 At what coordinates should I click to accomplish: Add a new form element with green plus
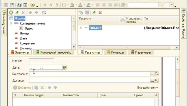[x=11, y=12]
